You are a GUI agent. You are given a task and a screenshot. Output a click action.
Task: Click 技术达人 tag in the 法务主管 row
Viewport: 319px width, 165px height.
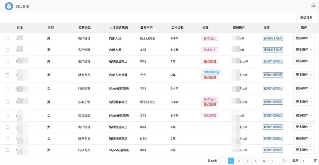(210, 99)
